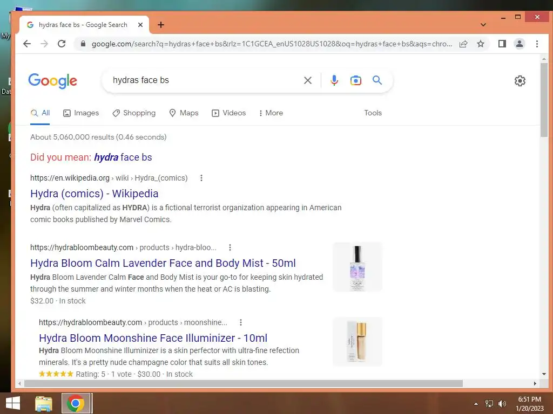Click the scroll up arrow
This screenshot has width=553, height=414.
pos(544,59)
